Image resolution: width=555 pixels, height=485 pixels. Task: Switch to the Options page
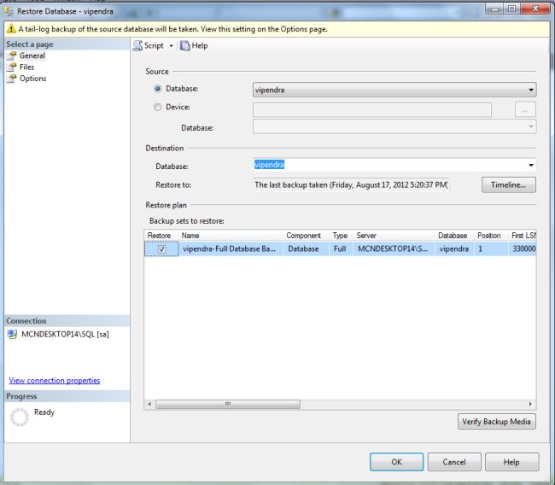(x=33, y=79)
